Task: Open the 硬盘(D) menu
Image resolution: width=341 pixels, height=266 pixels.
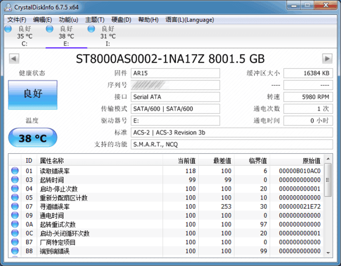Action: [121, 20]
